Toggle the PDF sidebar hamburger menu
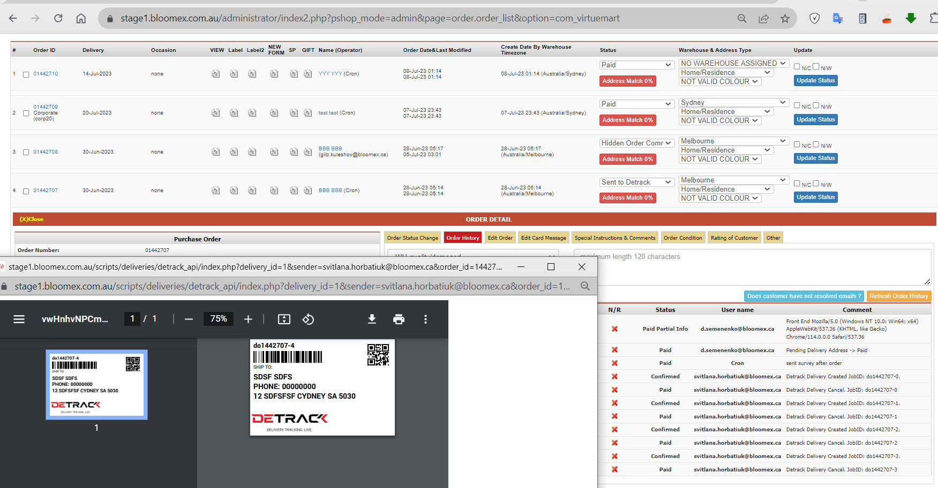 [x=19, y=319]
